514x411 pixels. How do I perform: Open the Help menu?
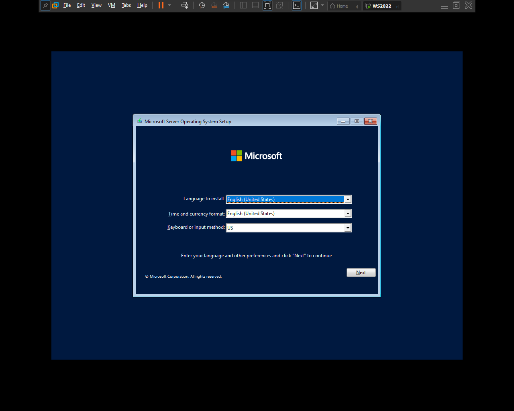142,6
